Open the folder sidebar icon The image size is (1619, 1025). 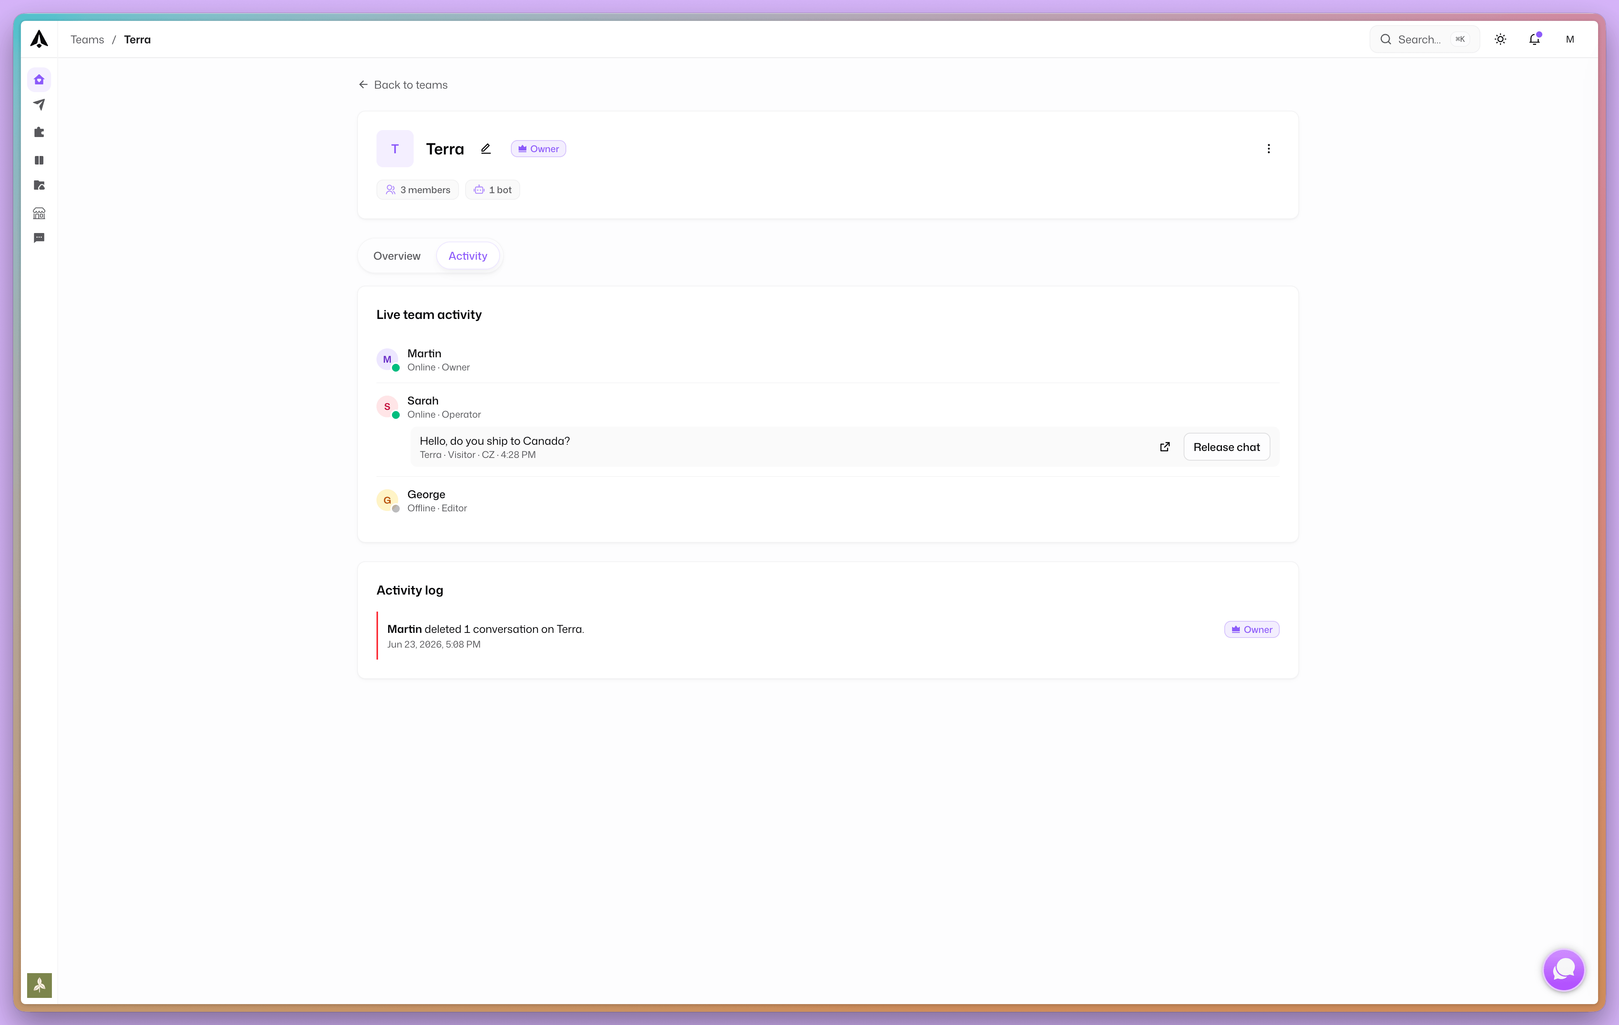coord(39,185)
